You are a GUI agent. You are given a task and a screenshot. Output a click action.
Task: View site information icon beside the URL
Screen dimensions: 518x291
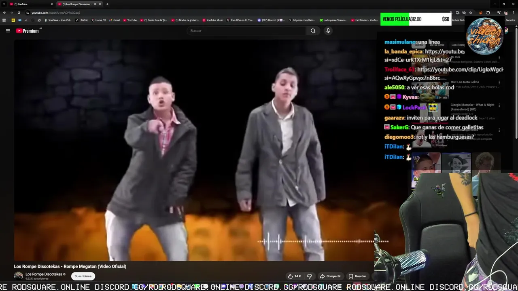coord(28,13)
